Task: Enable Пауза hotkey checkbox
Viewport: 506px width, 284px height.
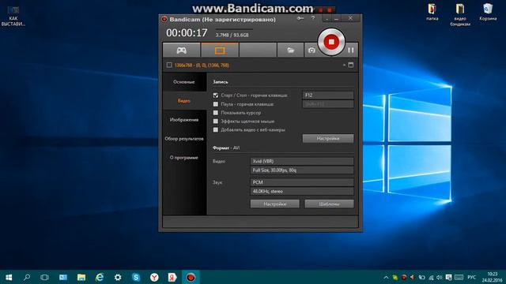Action: pyautogui.click(x=216, y=104)
